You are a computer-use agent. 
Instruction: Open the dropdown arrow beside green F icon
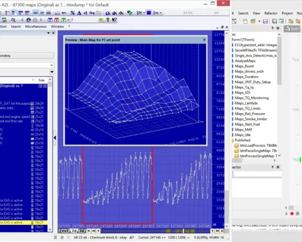coord(68,20)
